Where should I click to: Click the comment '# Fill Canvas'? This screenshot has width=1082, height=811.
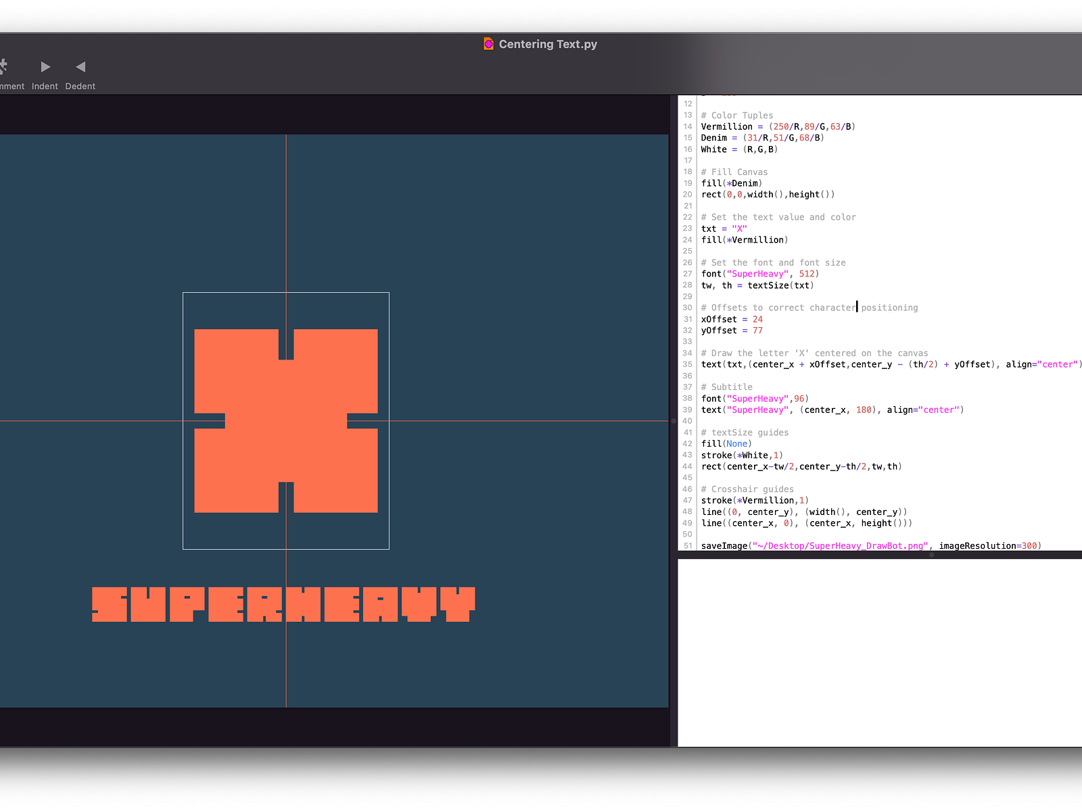click(x=734, y=172)
